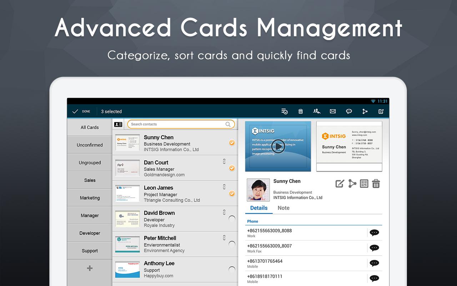
Task: Uncheck the Leon James card
Action: pyautogui.click(x=232, y=193)
